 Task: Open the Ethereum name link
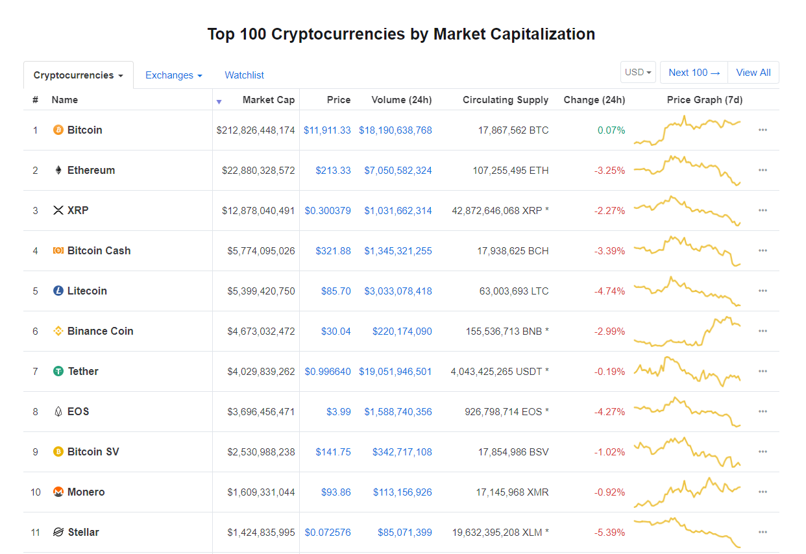[92, 170]
